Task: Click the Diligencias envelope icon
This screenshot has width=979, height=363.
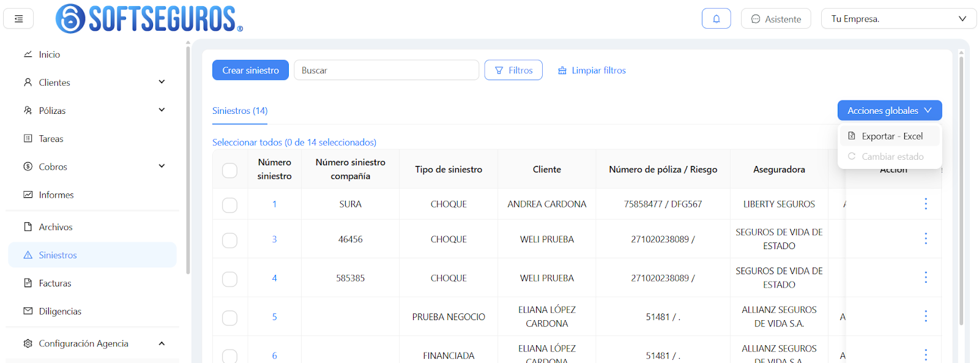Action: [28, 311]
